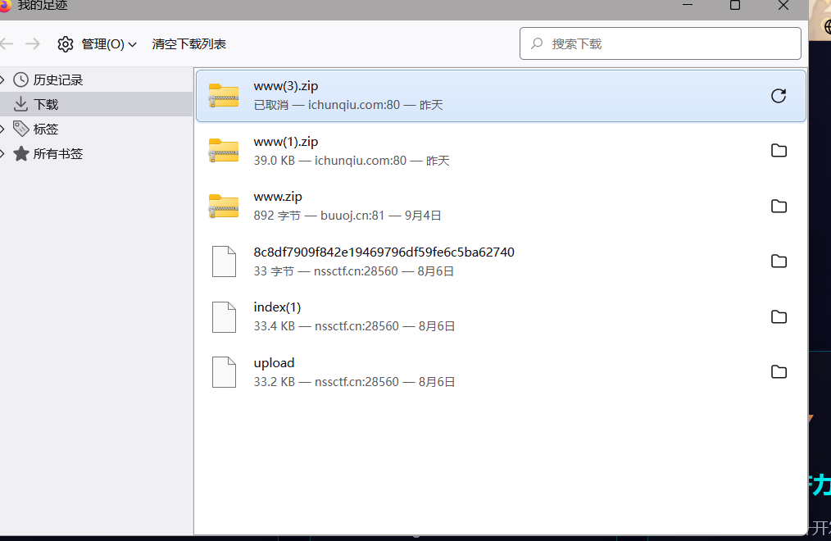Reveal index(1) file in folder
The height and width of the screenshot is (541, 831).
pyautogui.click(x=779, y=316)
